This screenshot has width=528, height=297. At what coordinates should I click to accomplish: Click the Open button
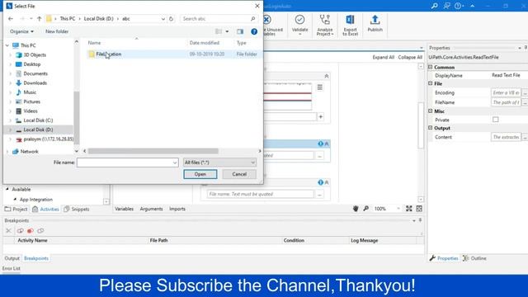[x=200, y=174]
